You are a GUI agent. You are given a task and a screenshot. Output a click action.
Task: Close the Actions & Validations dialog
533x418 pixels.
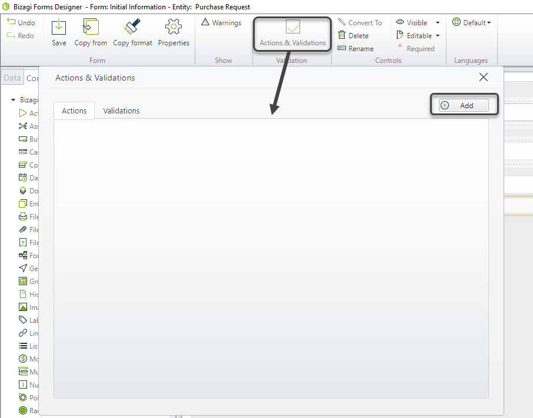pos(484,77)
